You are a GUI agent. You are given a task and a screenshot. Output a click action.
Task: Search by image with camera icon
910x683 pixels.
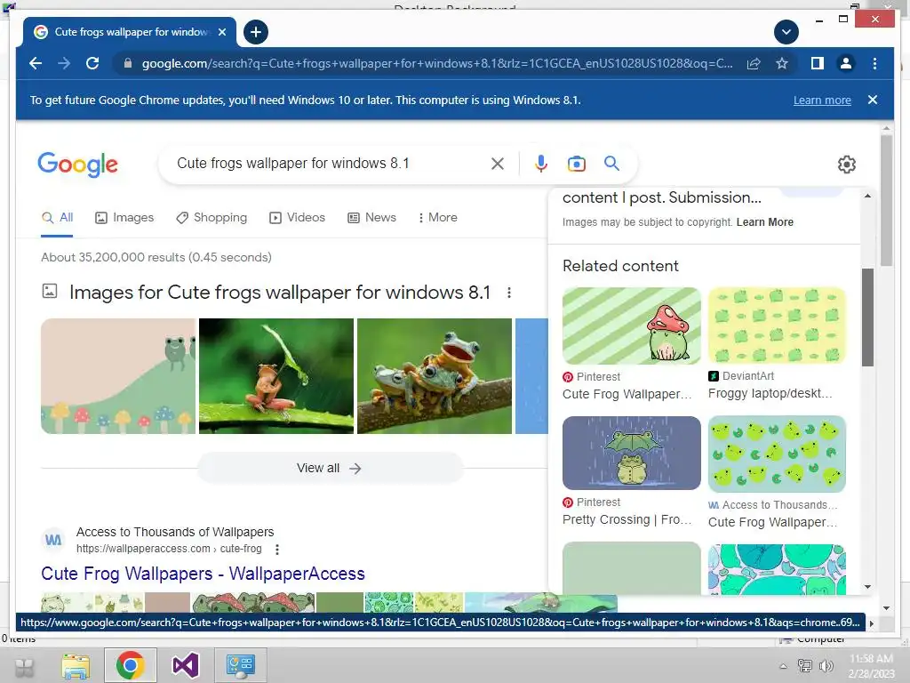(576, 164)
